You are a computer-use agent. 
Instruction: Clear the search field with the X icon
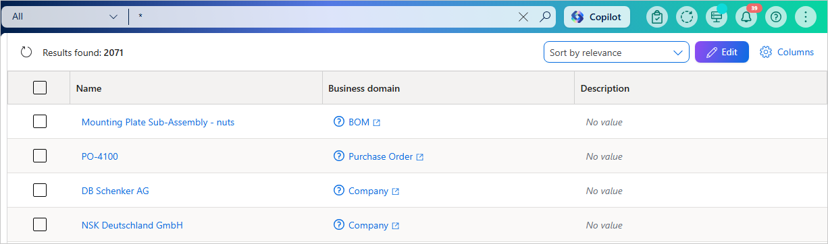(523, 17)
